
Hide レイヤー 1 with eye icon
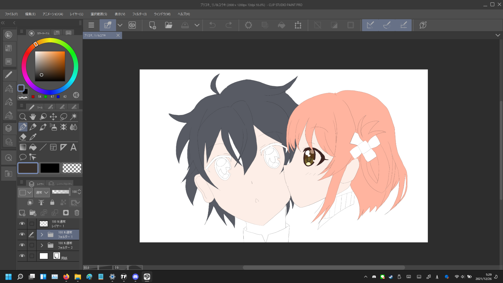[x=22, y=224]
